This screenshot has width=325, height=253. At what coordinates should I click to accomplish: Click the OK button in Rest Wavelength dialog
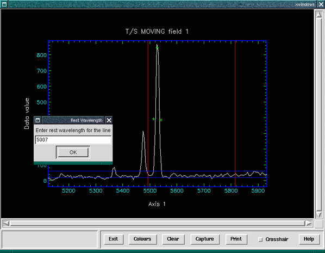pos(73,152)
